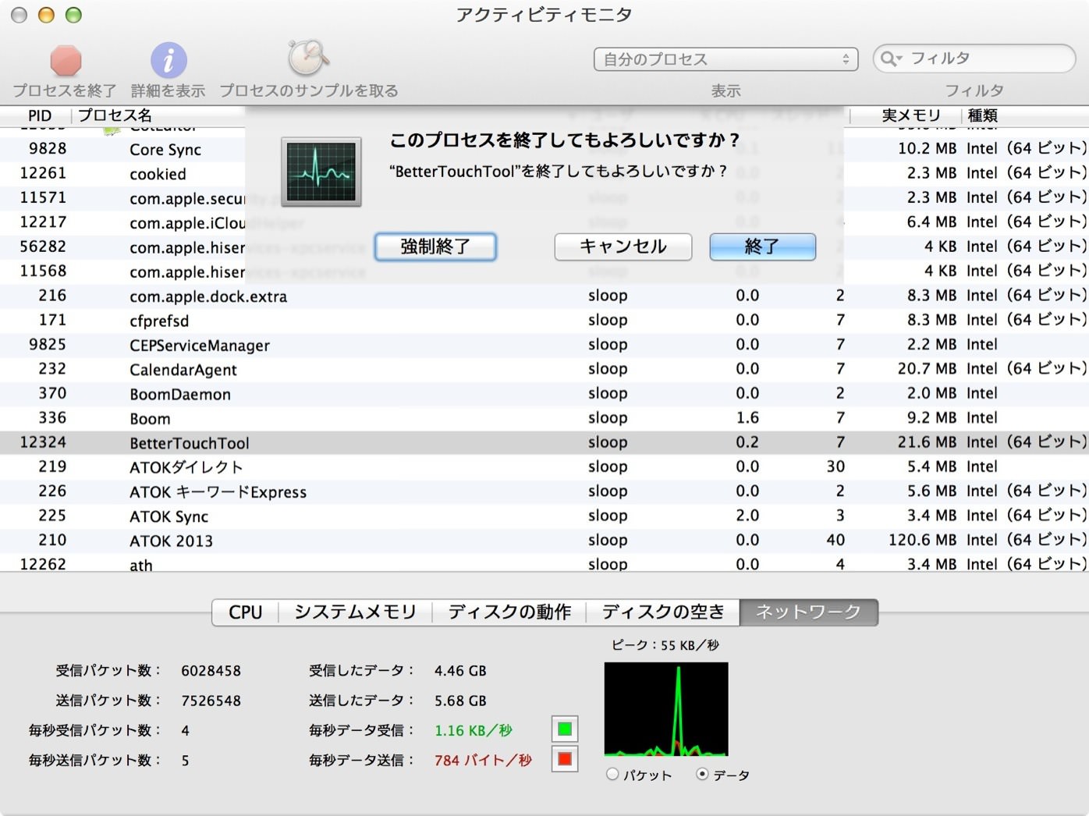
Task: Select the com.apple.dock.extra process row
Action: [544, 296]
